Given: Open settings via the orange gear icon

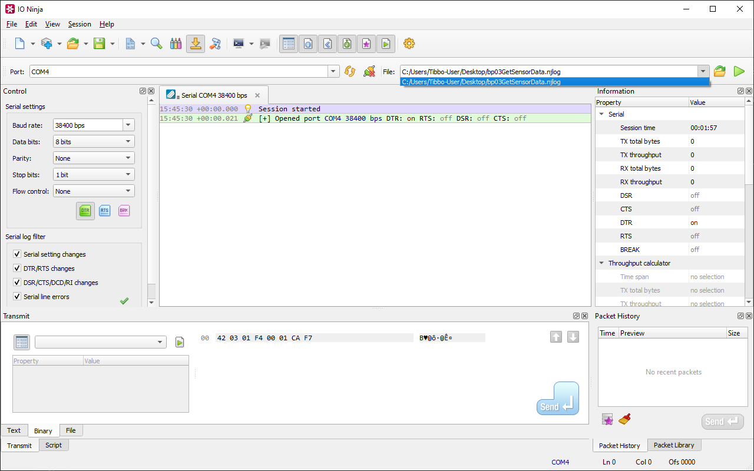Looking at the screenshot, I should click(409, 44).
